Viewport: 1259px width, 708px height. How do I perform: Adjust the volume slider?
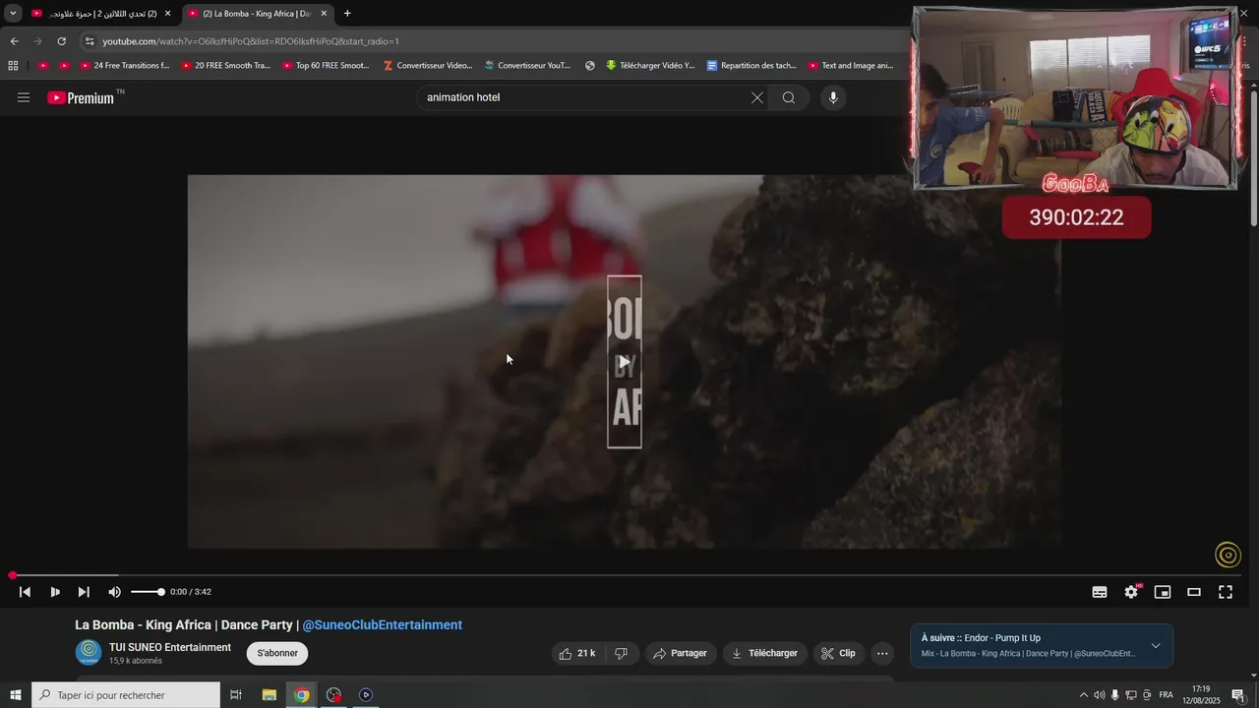(147, 592)
